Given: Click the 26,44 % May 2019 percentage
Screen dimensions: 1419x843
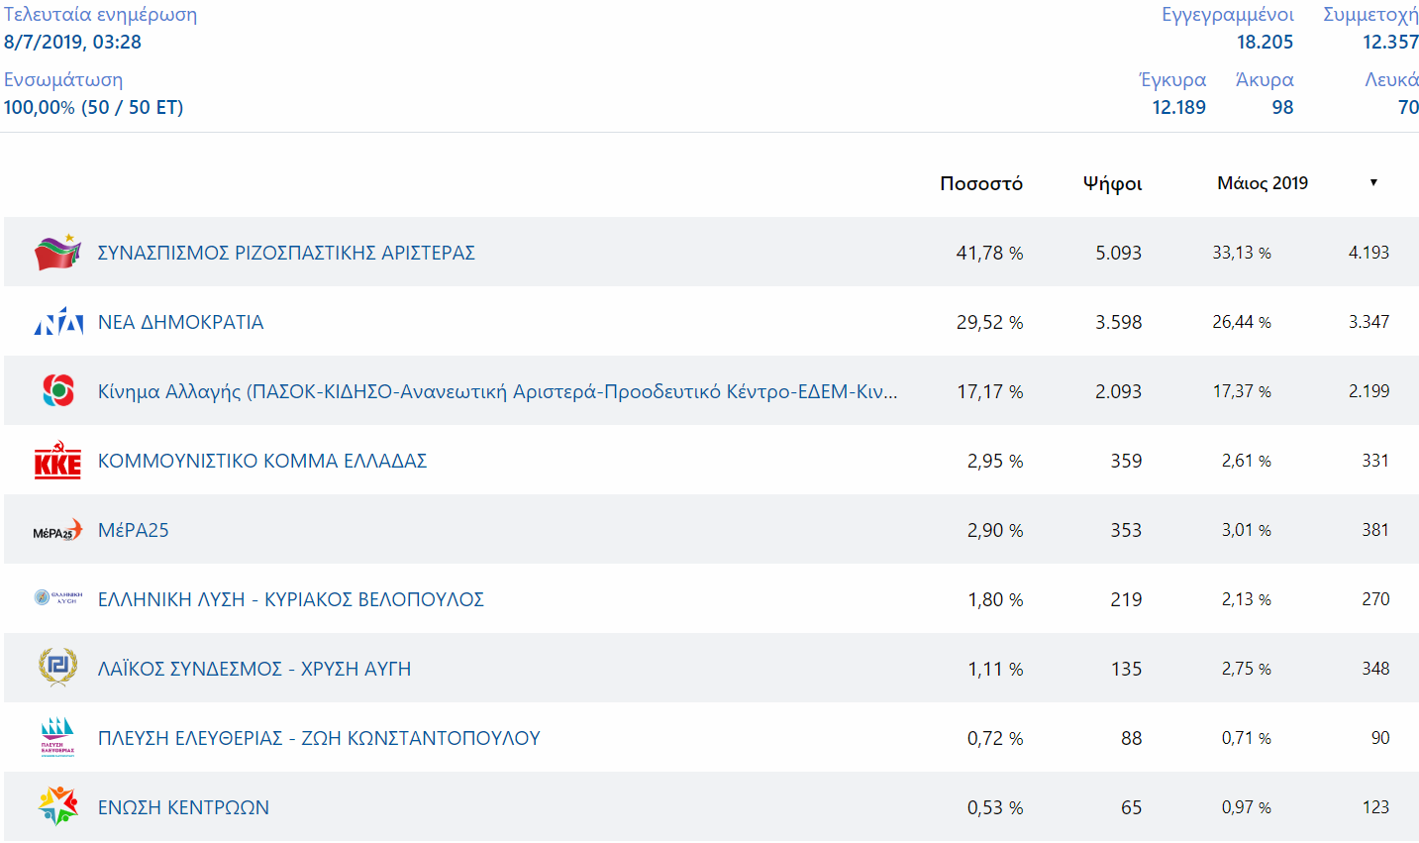Looking at the screenshot, I should (1242, 322).
